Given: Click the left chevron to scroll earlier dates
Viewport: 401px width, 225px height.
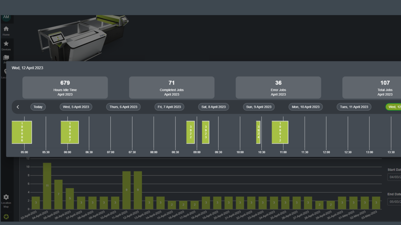Looking at the screenshot, I should (18, 107).
